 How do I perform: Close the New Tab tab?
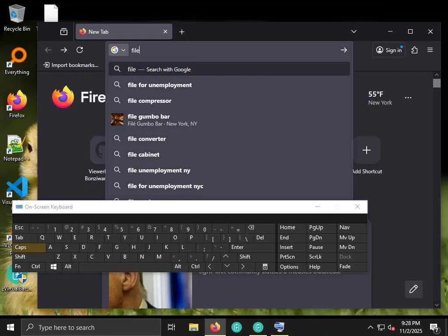(165, 31)
